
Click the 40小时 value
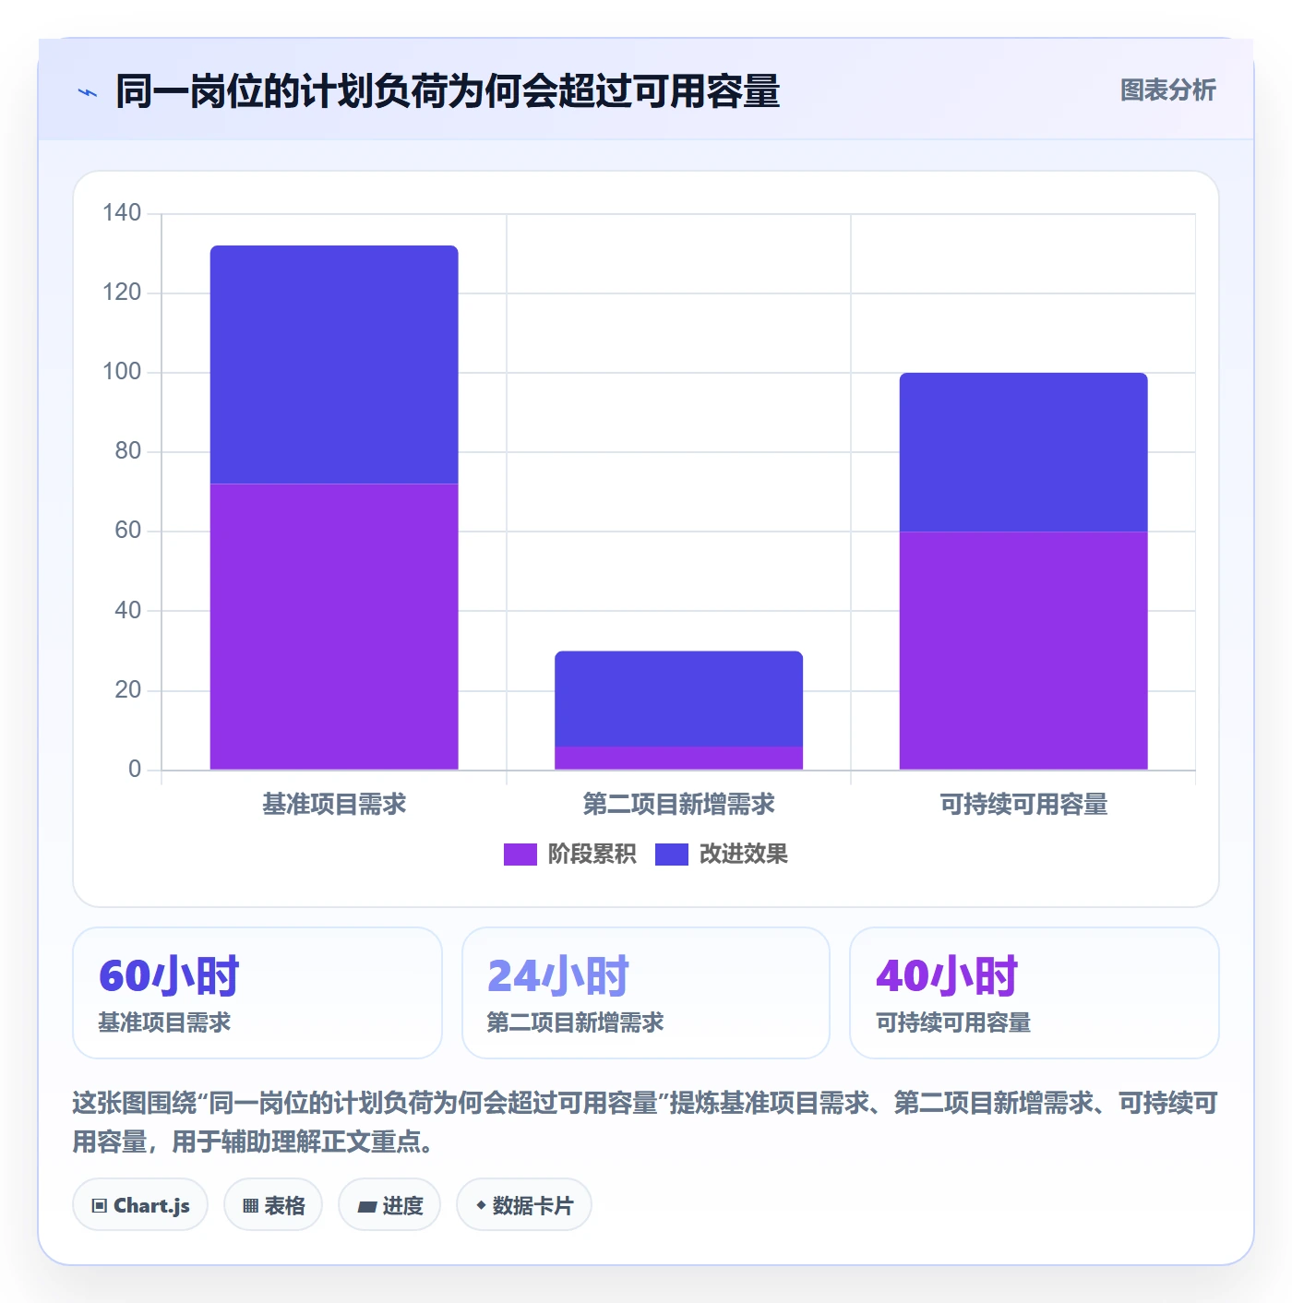point(946,976)
